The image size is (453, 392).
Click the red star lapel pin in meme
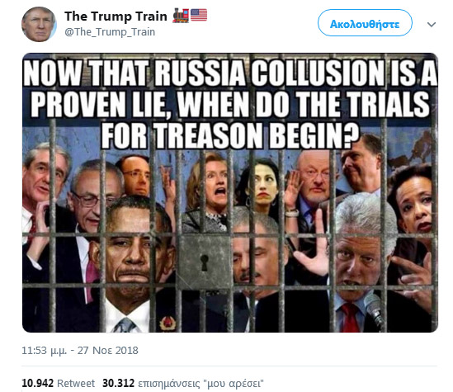pos(168,323)
